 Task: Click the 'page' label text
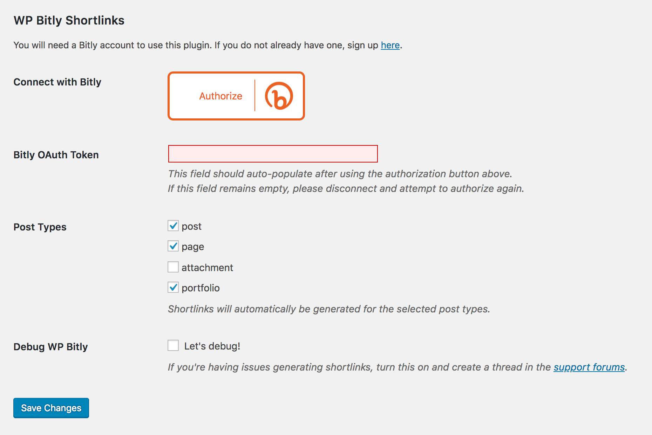point(193,247)
